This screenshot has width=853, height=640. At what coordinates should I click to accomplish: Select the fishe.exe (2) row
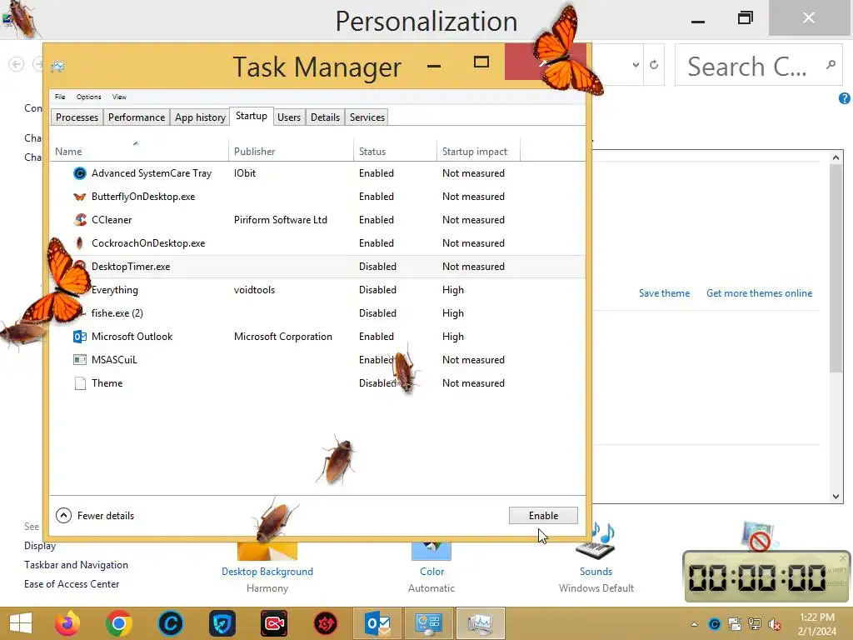tap(317, 313)
